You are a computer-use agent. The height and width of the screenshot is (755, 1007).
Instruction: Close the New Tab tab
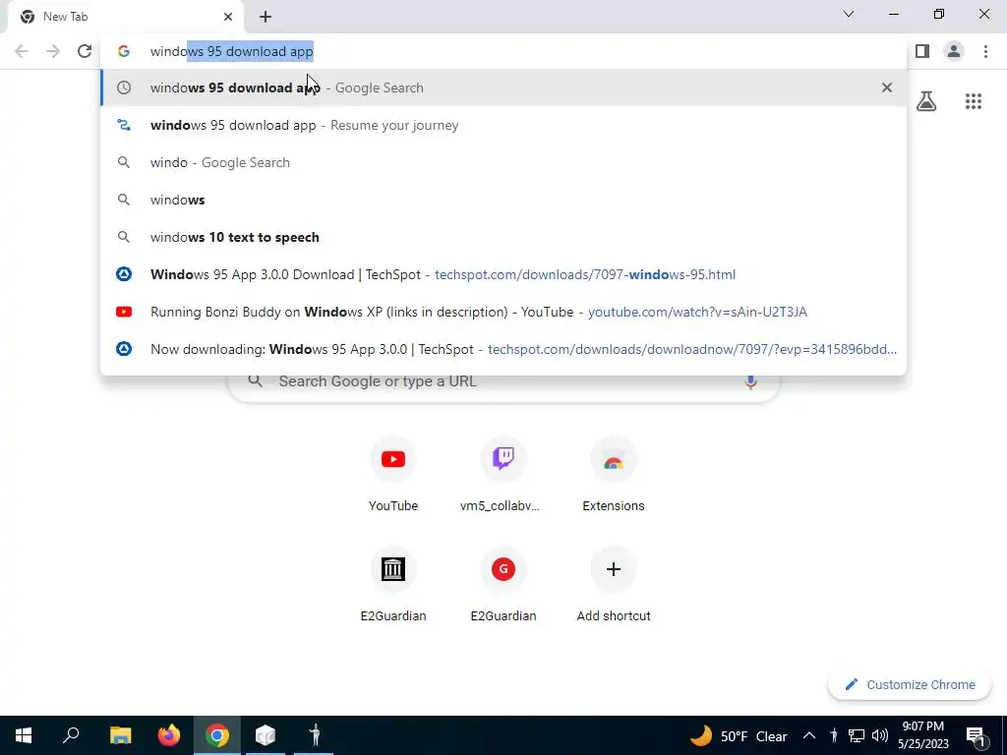(228, 17)
